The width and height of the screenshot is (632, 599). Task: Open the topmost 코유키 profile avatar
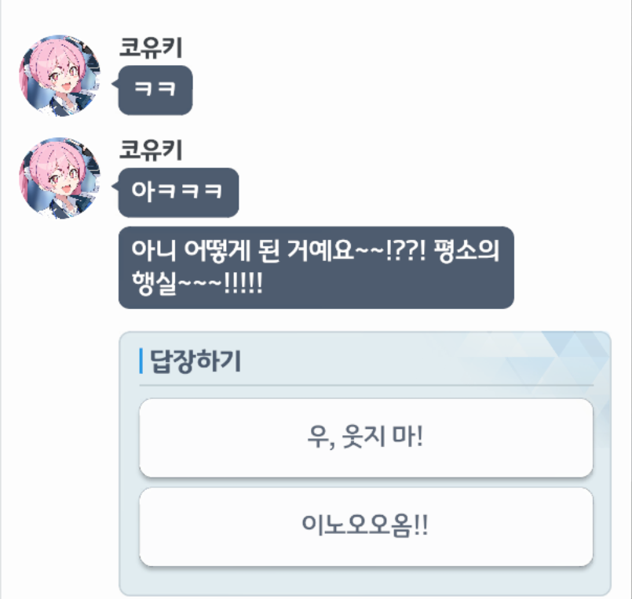coord(60,76)
